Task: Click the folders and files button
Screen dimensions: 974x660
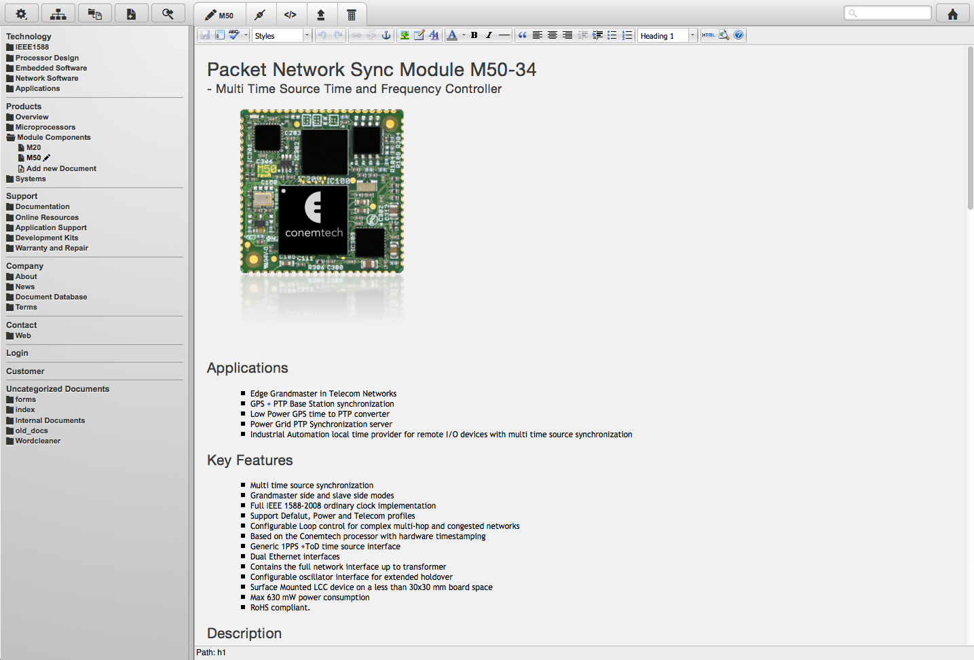Action: tap(95, 14)
